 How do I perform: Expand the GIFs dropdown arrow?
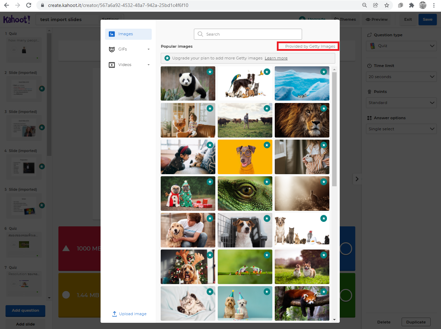click(149, 49)
